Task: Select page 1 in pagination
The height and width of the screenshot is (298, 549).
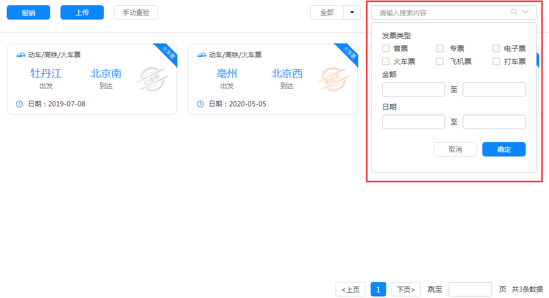Action: point(378,290)
